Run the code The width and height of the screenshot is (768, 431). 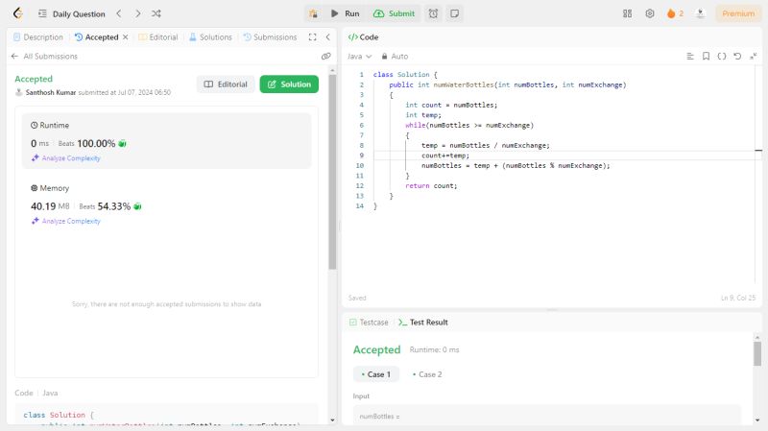point(346,13)
